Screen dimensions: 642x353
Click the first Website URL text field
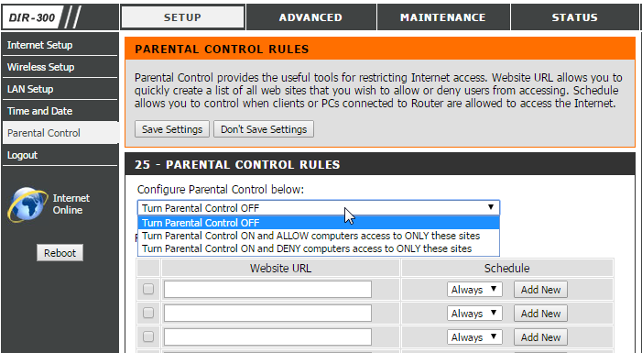(267, 290)
